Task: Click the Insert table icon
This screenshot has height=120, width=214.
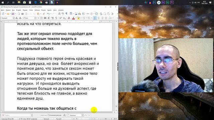Action: point(71,14)
